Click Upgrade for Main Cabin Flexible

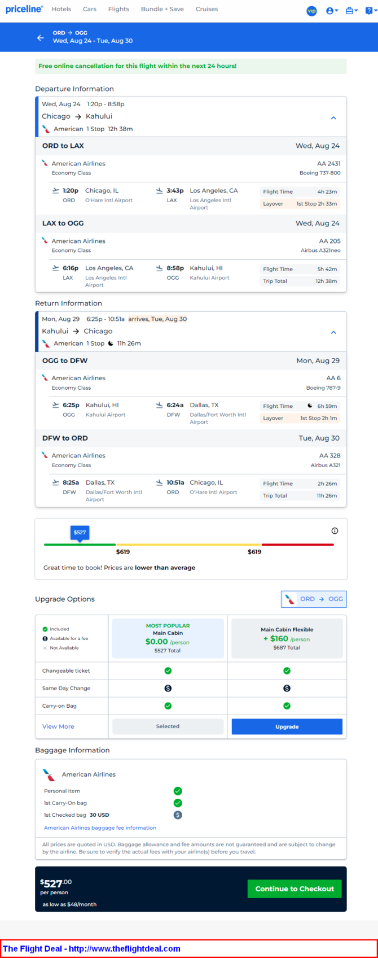coord(287,726)
